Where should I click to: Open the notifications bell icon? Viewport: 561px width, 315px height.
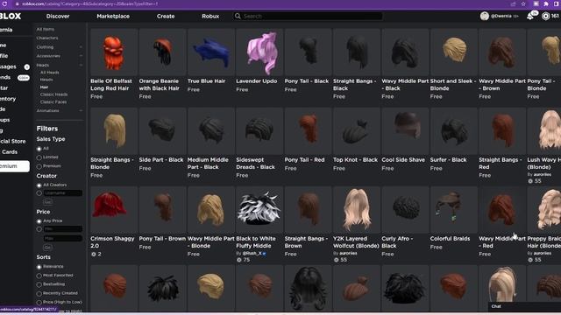(x=530, y=16)
